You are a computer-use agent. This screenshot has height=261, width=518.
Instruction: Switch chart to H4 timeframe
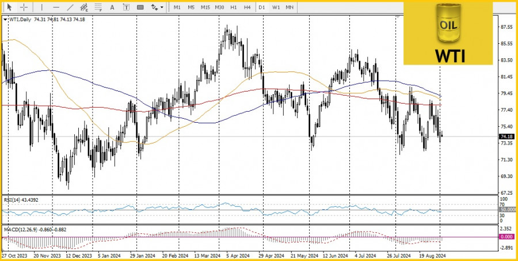[247, 7]
